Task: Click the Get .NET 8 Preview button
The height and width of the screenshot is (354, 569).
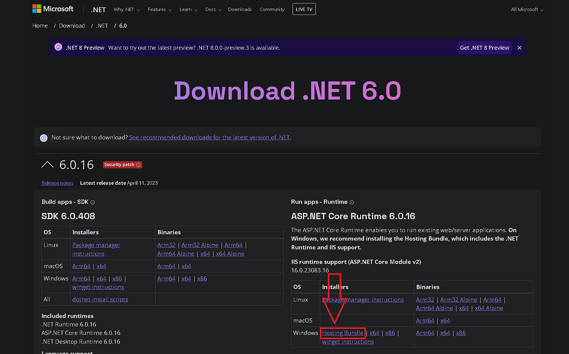Action: [484, 48]
